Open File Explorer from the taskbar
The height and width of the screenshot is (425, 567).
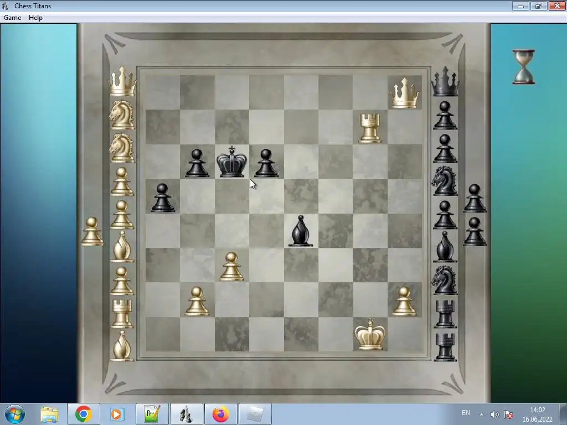(x=49, y=414)
